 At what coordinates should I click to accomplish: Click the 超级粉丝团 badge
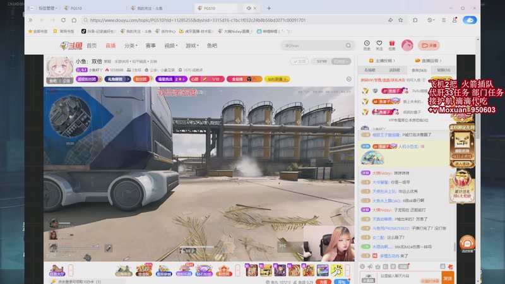point(89,80)
